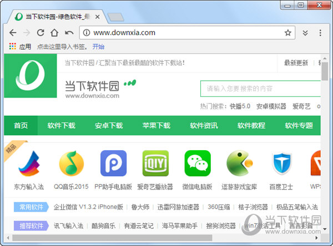
Task: Expand the hidden extensions double-chevron
Action: 305,33
